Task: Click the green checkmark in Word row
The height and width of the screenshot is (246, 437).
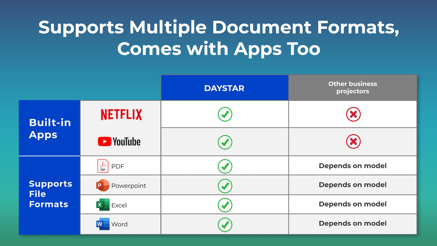Action: (225, 224)
